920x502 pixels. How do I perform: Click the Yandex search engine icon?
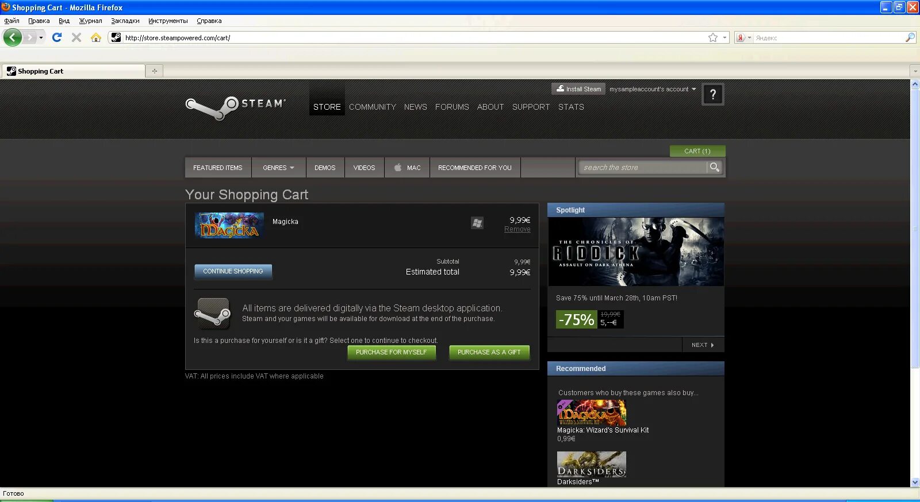click(741, 37)
